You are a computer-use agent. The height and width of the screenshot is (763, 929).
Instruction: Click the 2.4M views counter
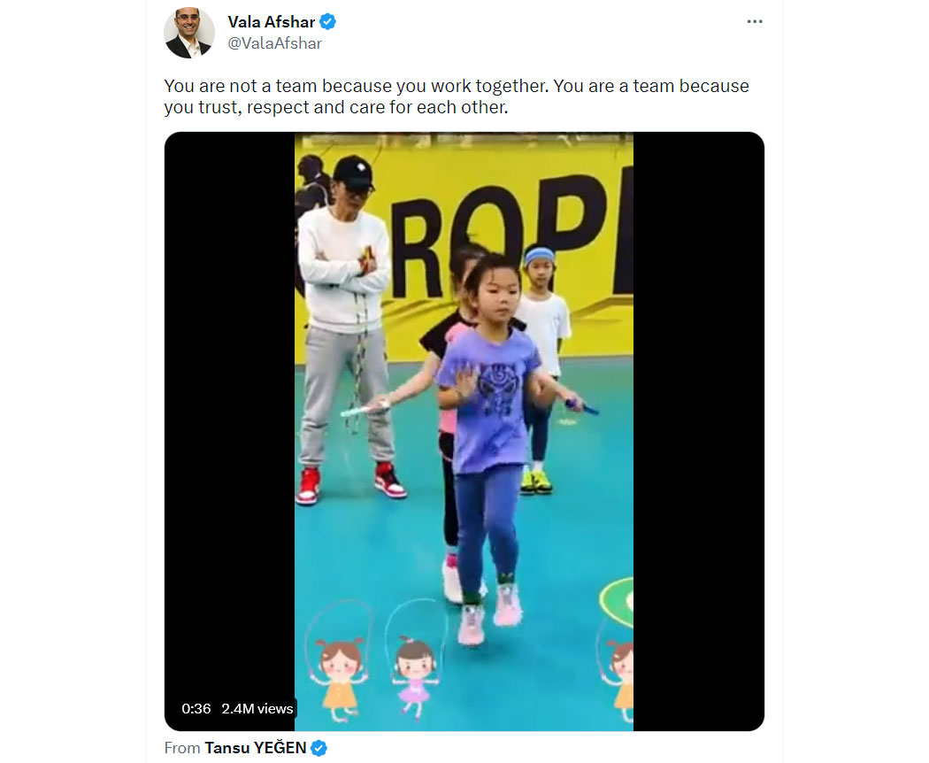click(257, 708)
